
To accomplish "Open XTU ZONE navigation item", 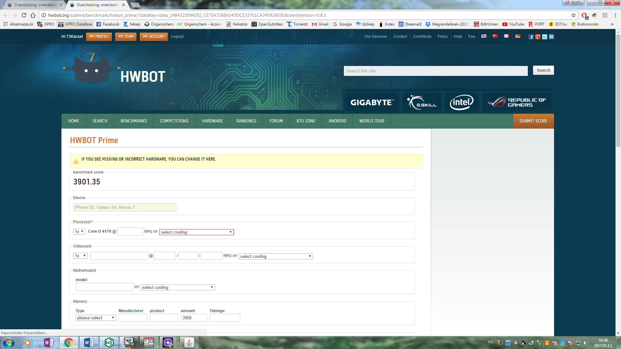I will pyautogui.click(x=306, y=121).
